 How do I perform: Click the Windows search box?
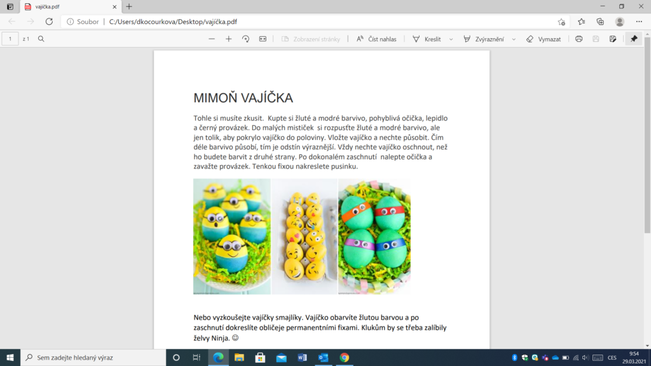tap(93, 357)
